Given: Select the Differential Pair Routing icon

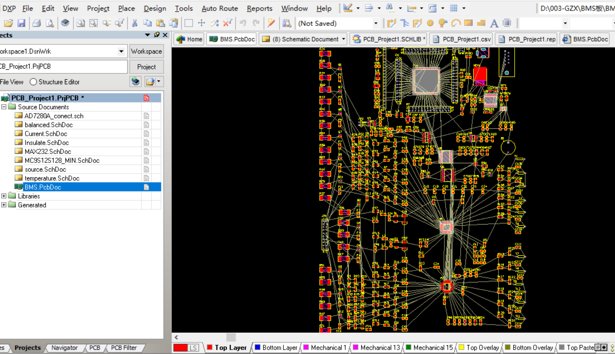Looking at the screenshot, I should (x=417, y=23).
